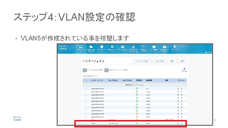This screenshot has width=228, height=128.
Task: Click the green status icon for GigabitEthernet0/0
Action: 137,88
